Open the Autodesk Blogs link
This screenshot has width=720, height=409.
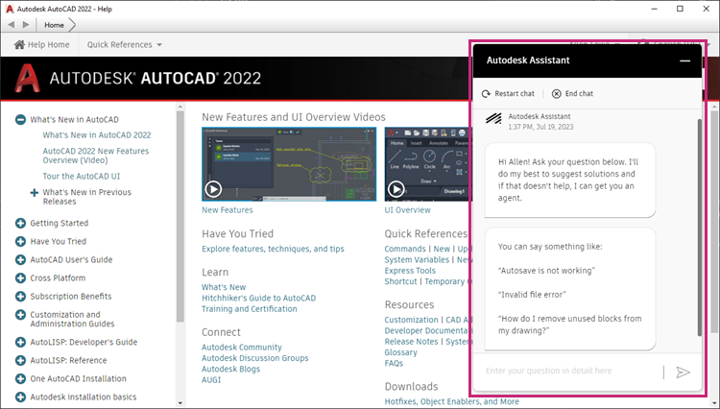[230, 369]
